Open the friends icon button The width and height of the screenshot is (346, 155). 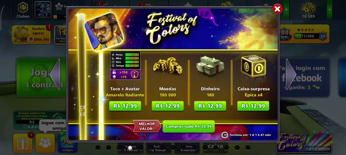(x=45, y=143)
